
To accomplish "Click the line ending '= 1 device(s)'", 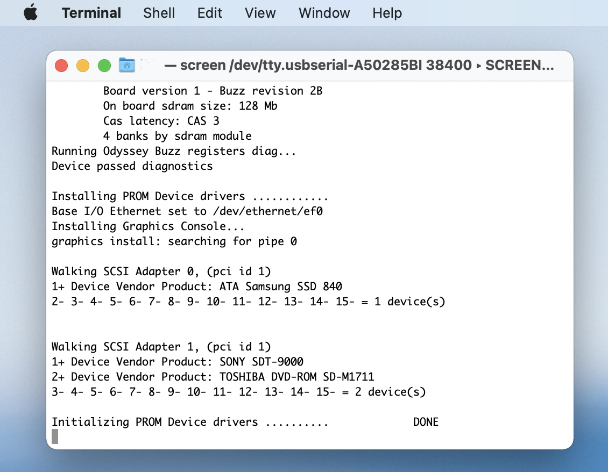I will 248,302.
